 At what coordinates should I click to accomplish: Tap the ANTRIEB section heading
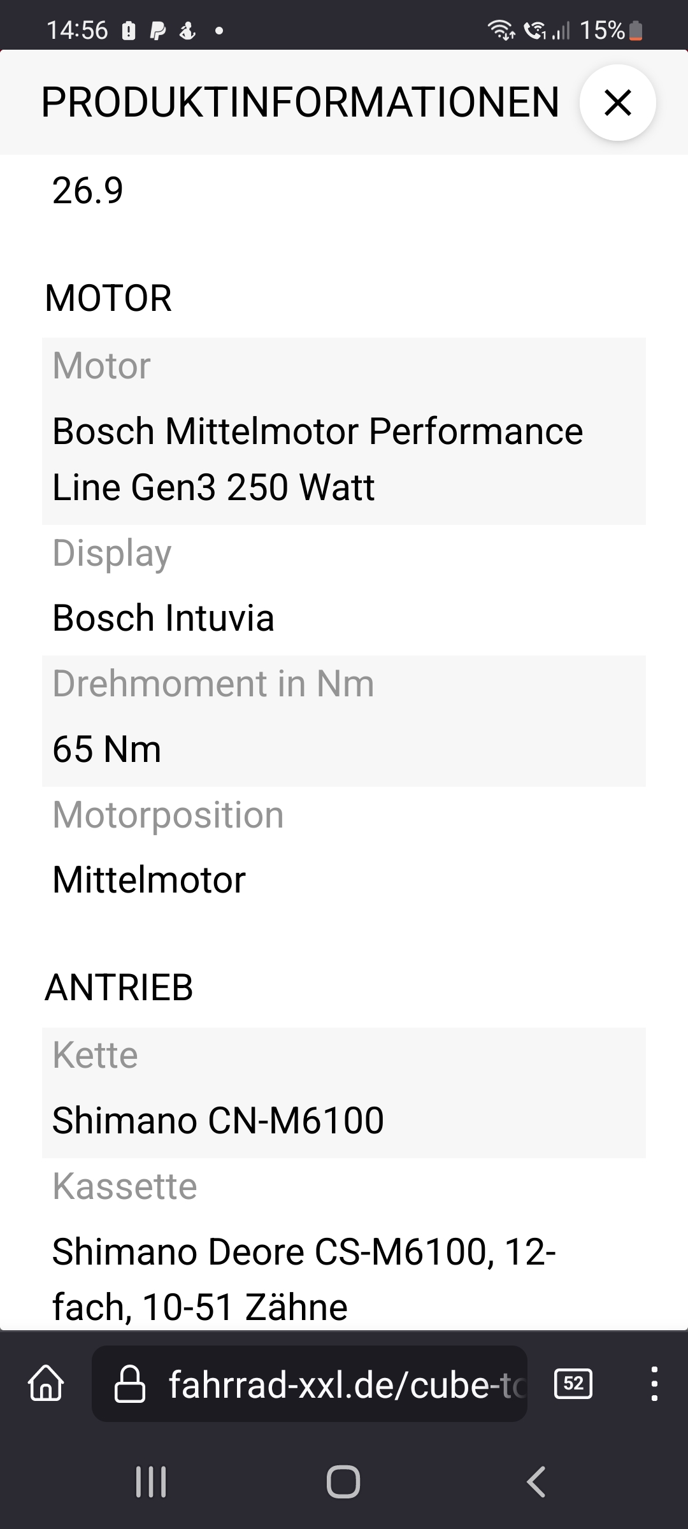(119, 987)
